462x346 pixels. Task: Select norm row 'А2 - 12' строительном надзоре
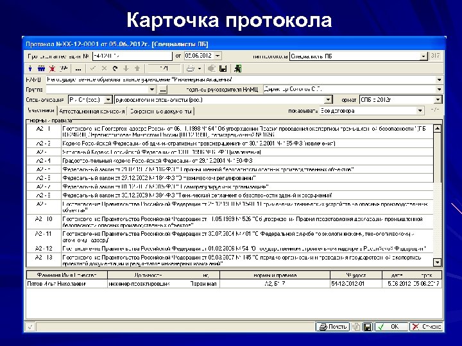click(230, 249)
